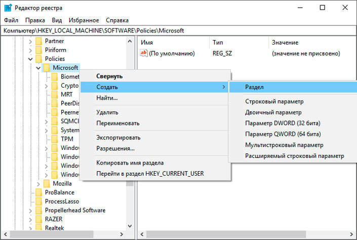Viewport: 357px width, 240px height.
Task: Open the Вид menu
Action: click(x=57, y=20)
